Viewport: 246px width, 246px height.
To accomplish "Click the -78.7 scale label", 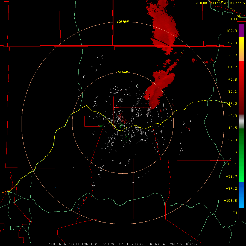I will (232, 177).
